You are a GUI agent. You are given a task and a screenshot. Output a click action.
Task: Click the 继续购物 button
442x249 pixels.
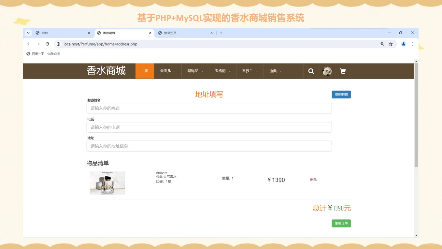click(341, 94)
